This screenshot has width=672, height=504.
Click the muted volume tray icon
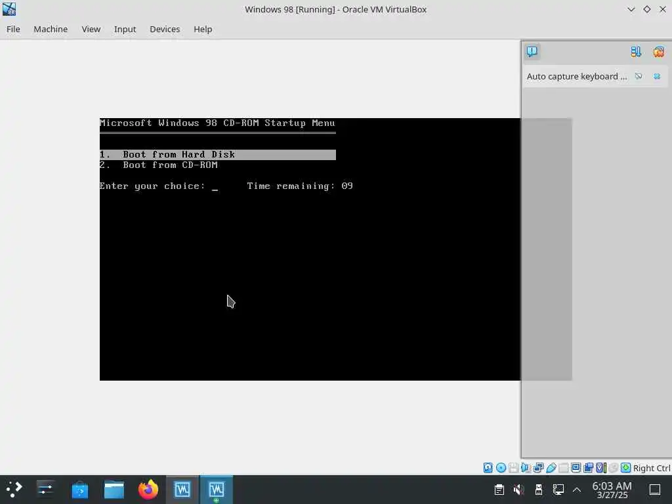tap(518, 490)
